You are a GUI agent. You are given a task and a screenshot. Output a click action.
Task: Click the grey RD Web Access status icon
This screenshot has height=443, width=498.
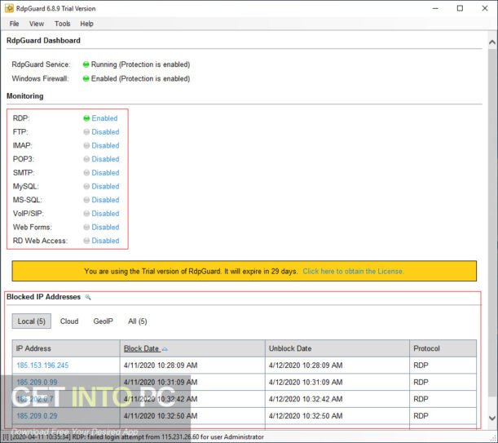pos(86,241)
